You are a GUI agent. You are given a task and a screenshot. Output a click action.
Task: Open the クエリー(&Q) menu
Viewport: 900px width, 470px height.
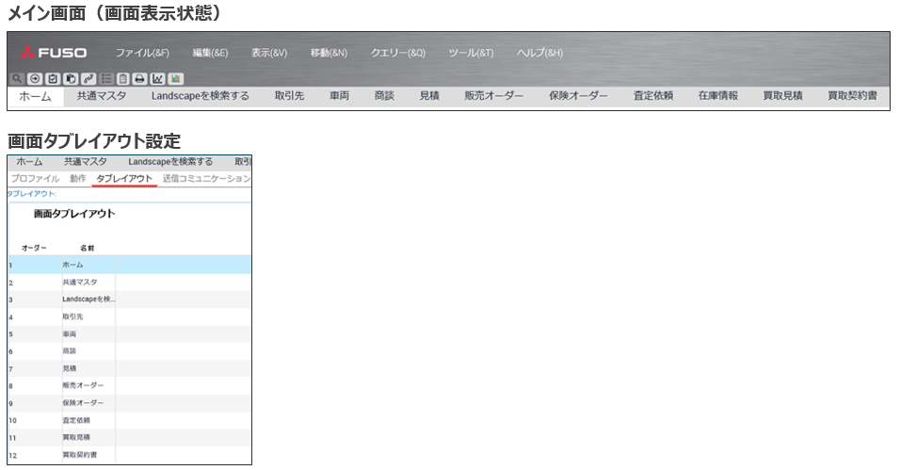pyautogui.click(x=397, y=53)
